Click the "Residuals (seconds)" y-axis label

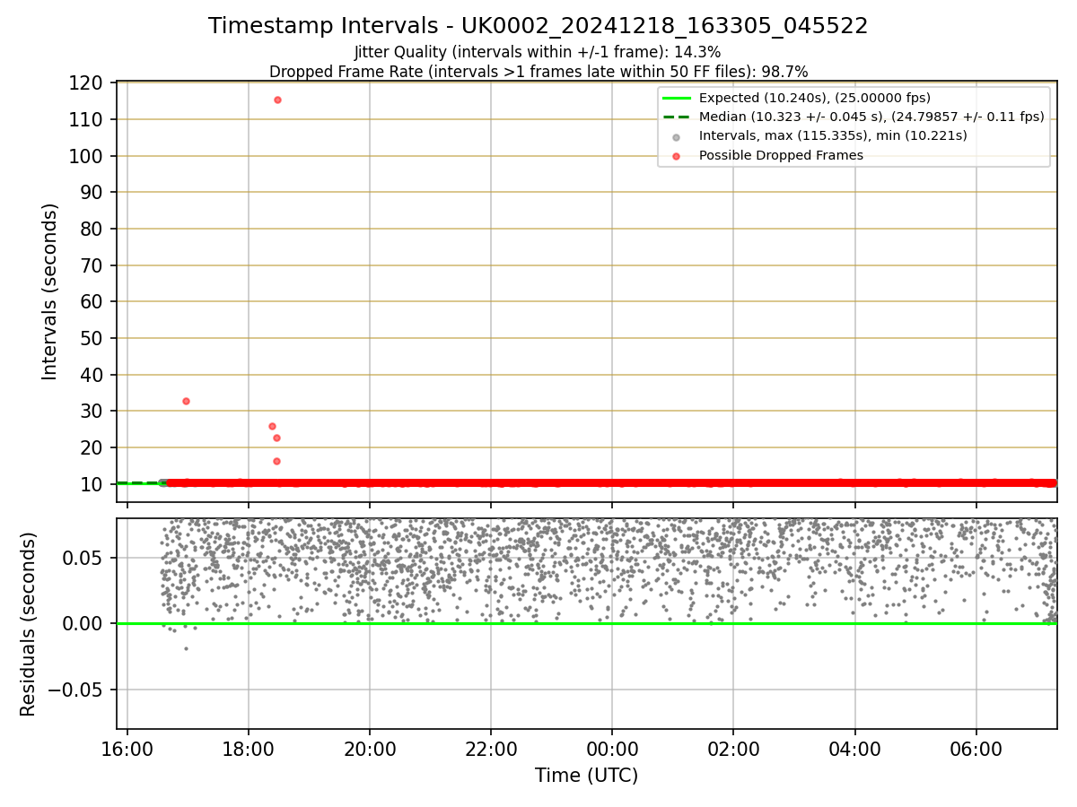click(x=29, y=624)
